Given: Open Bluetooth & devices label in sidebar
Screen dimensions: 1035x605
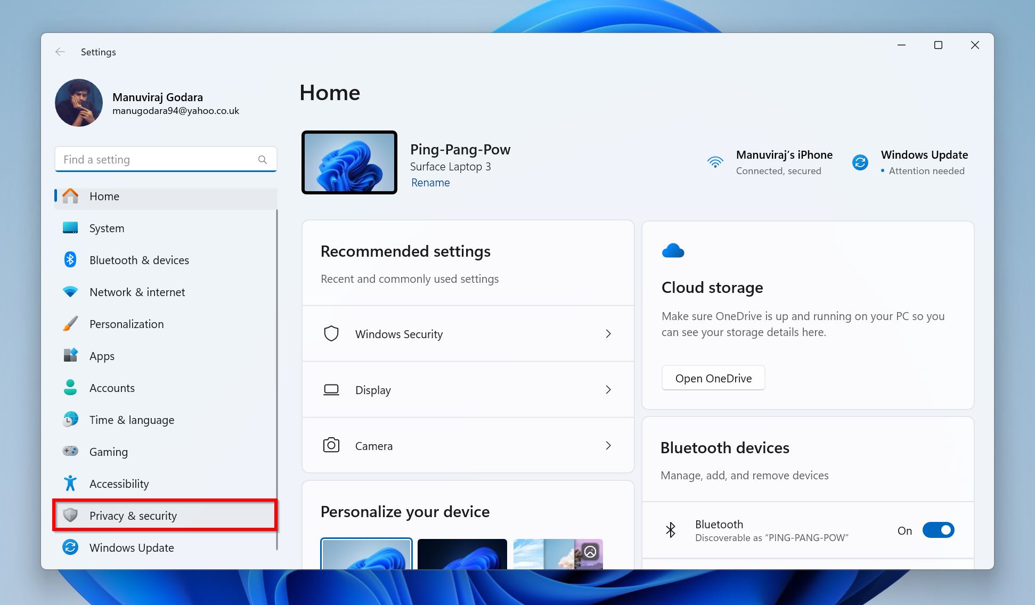Looking at the screenshot, I should click(x=139, y=260).
